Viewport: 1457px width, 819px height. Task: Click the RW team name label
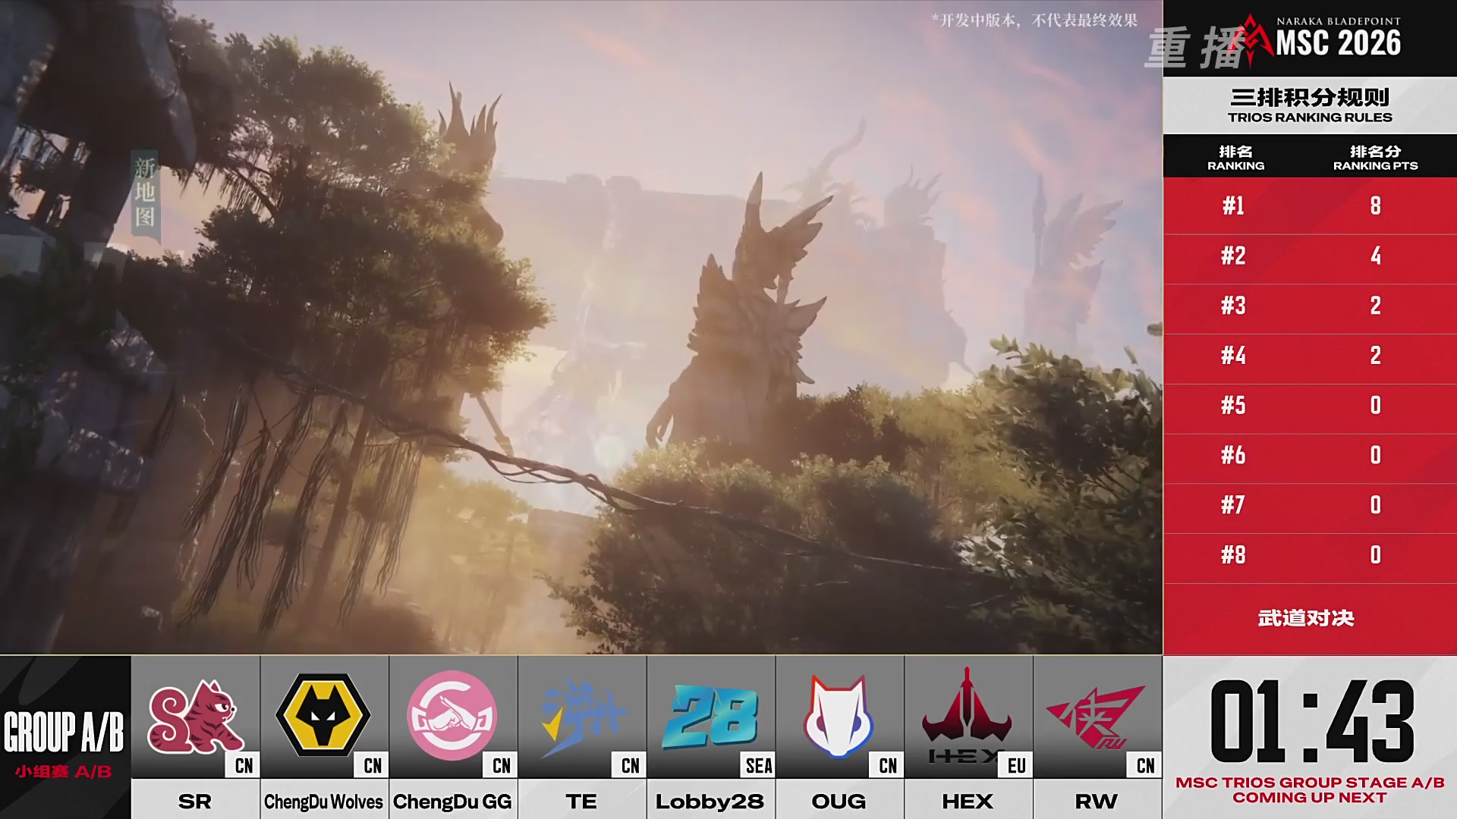(1097, 801)
